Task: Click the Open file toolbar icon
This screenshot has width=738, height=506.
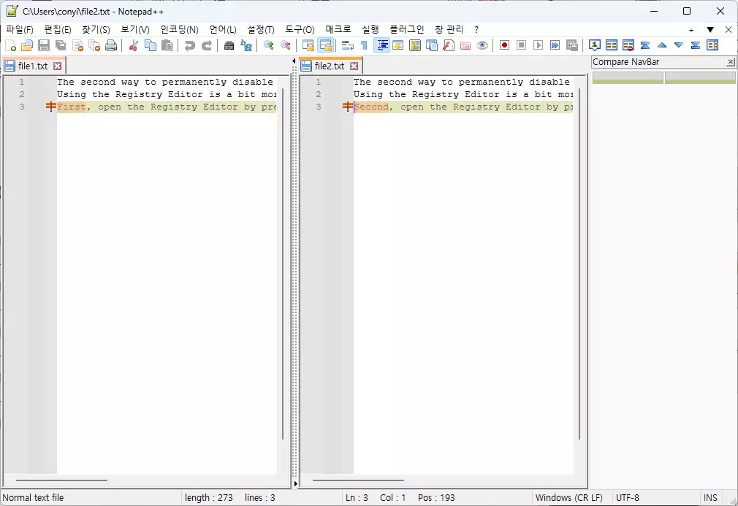Action: (x=27, y=45)
